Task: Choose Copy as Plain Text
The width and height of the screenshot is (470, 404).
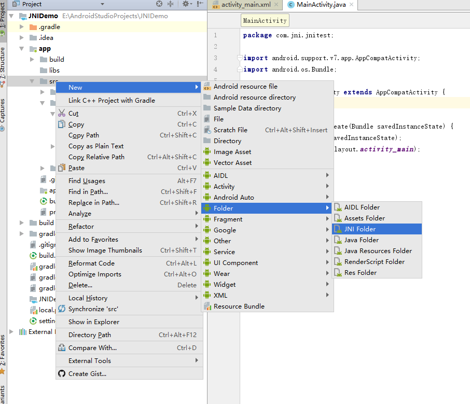Action: [x=128, y=146]
